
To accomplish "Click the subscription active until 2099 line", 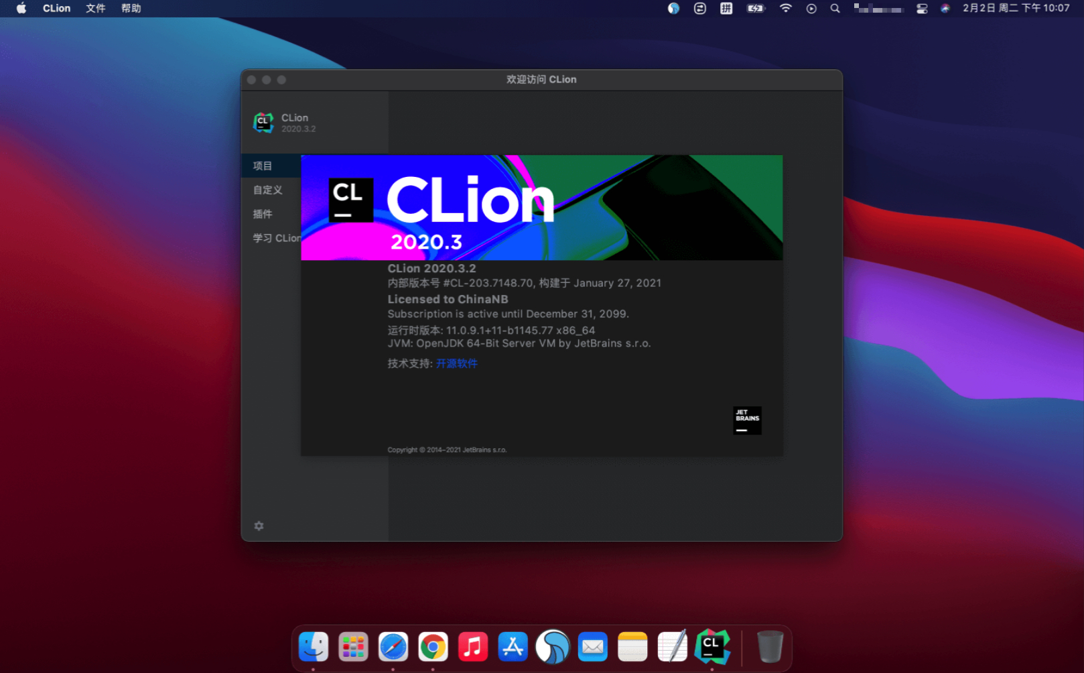I will 508,314.
